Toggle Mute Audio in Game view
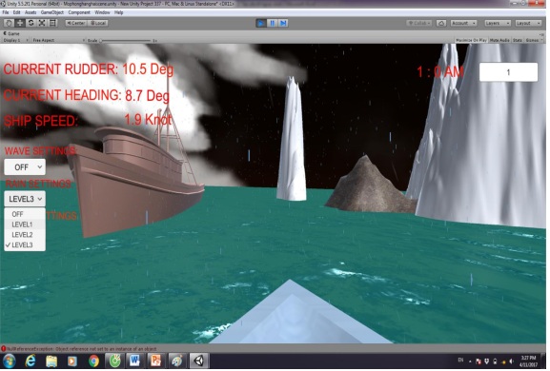The image size is (550, 371). coord(499,40)
